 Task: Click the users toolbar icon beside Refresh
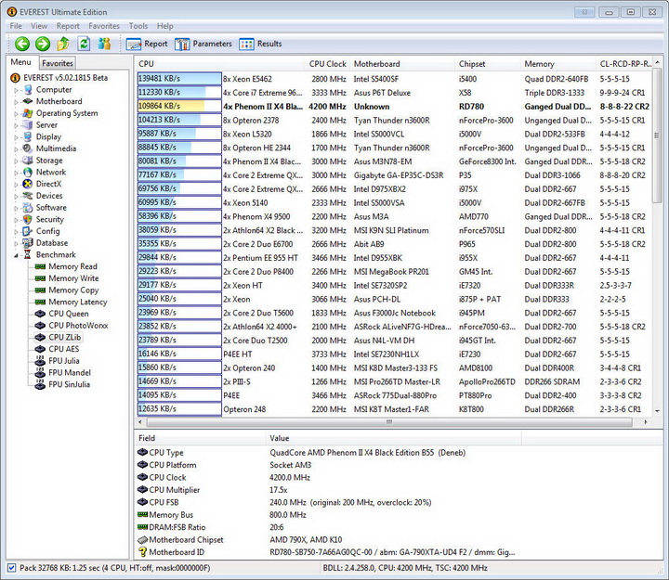pyautogui.click(x=104, y=44)
